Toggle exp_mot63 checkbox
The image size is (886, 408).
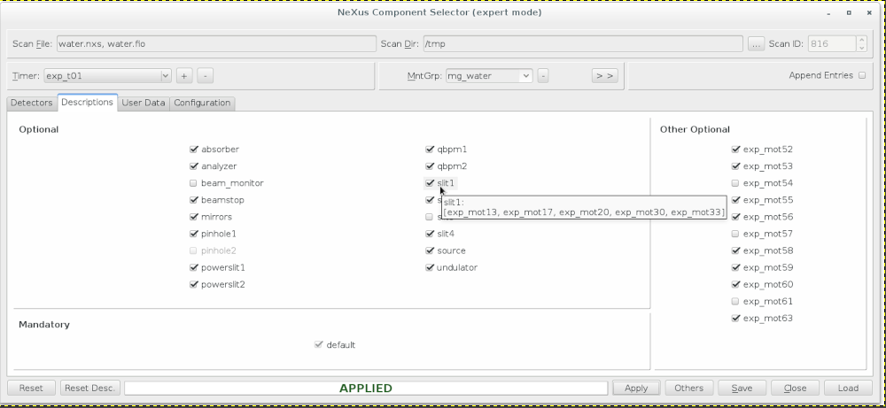[735, 319]
